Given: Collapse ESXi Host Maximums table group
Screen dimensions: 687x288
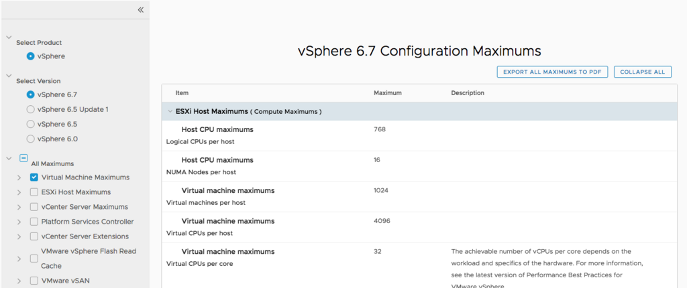Looking at the screenshot, I should [170, 112].
